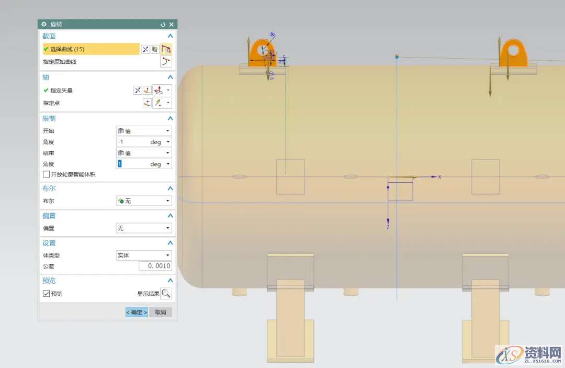
Task: Open the 开始 limit type dropdown
Action: 143,131
